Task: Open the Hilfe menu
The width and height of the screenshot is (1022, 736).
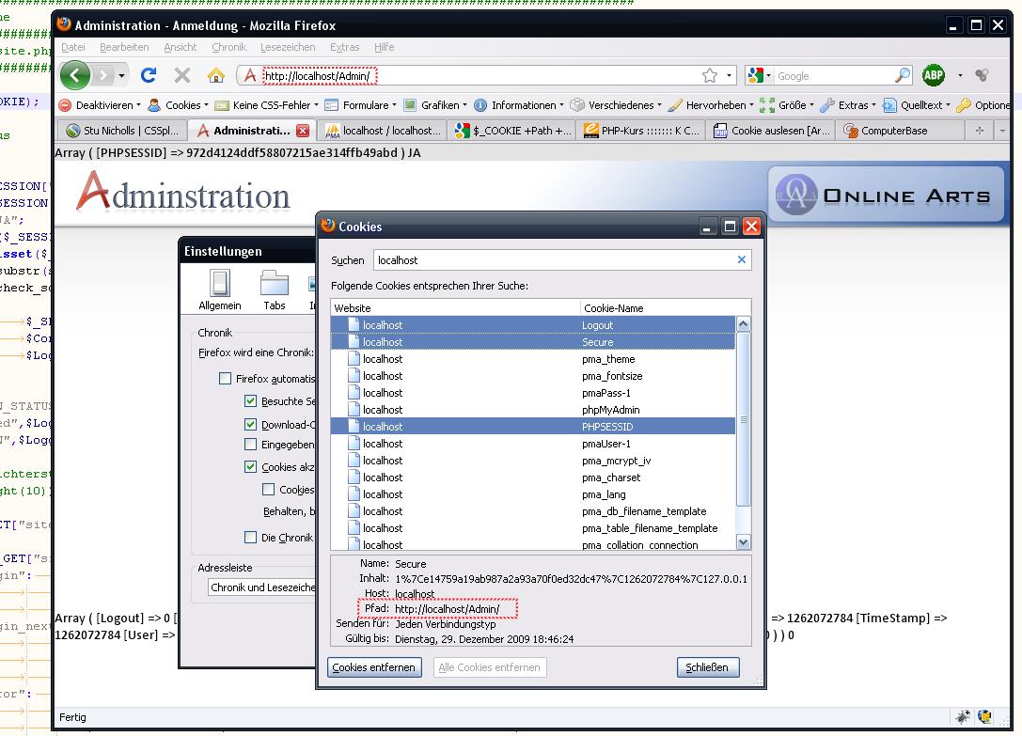Action: pyautogui.click(x=384, y=47)
